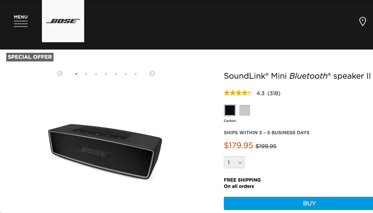The image size is (373, 213).
Task: Click the Bose logo
Action: pyautogui.click(x=63, y=21)
